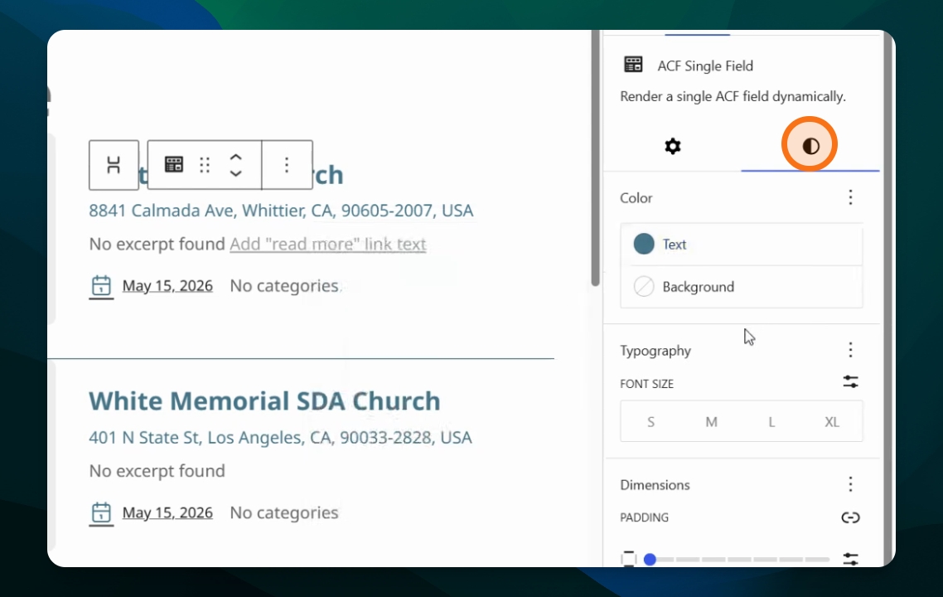Open block toolbar options three dots

pos(287,165)
